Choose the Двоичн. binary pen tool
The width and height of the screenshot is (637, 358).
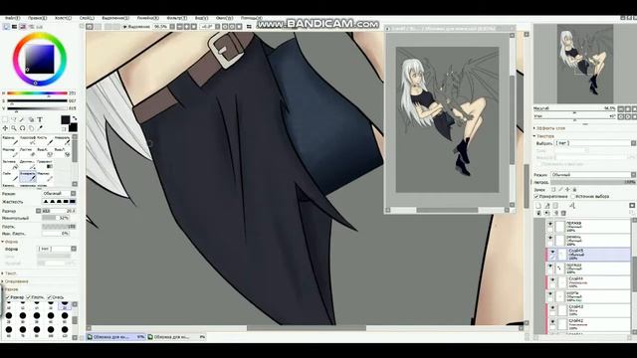[x=28, y=164]
